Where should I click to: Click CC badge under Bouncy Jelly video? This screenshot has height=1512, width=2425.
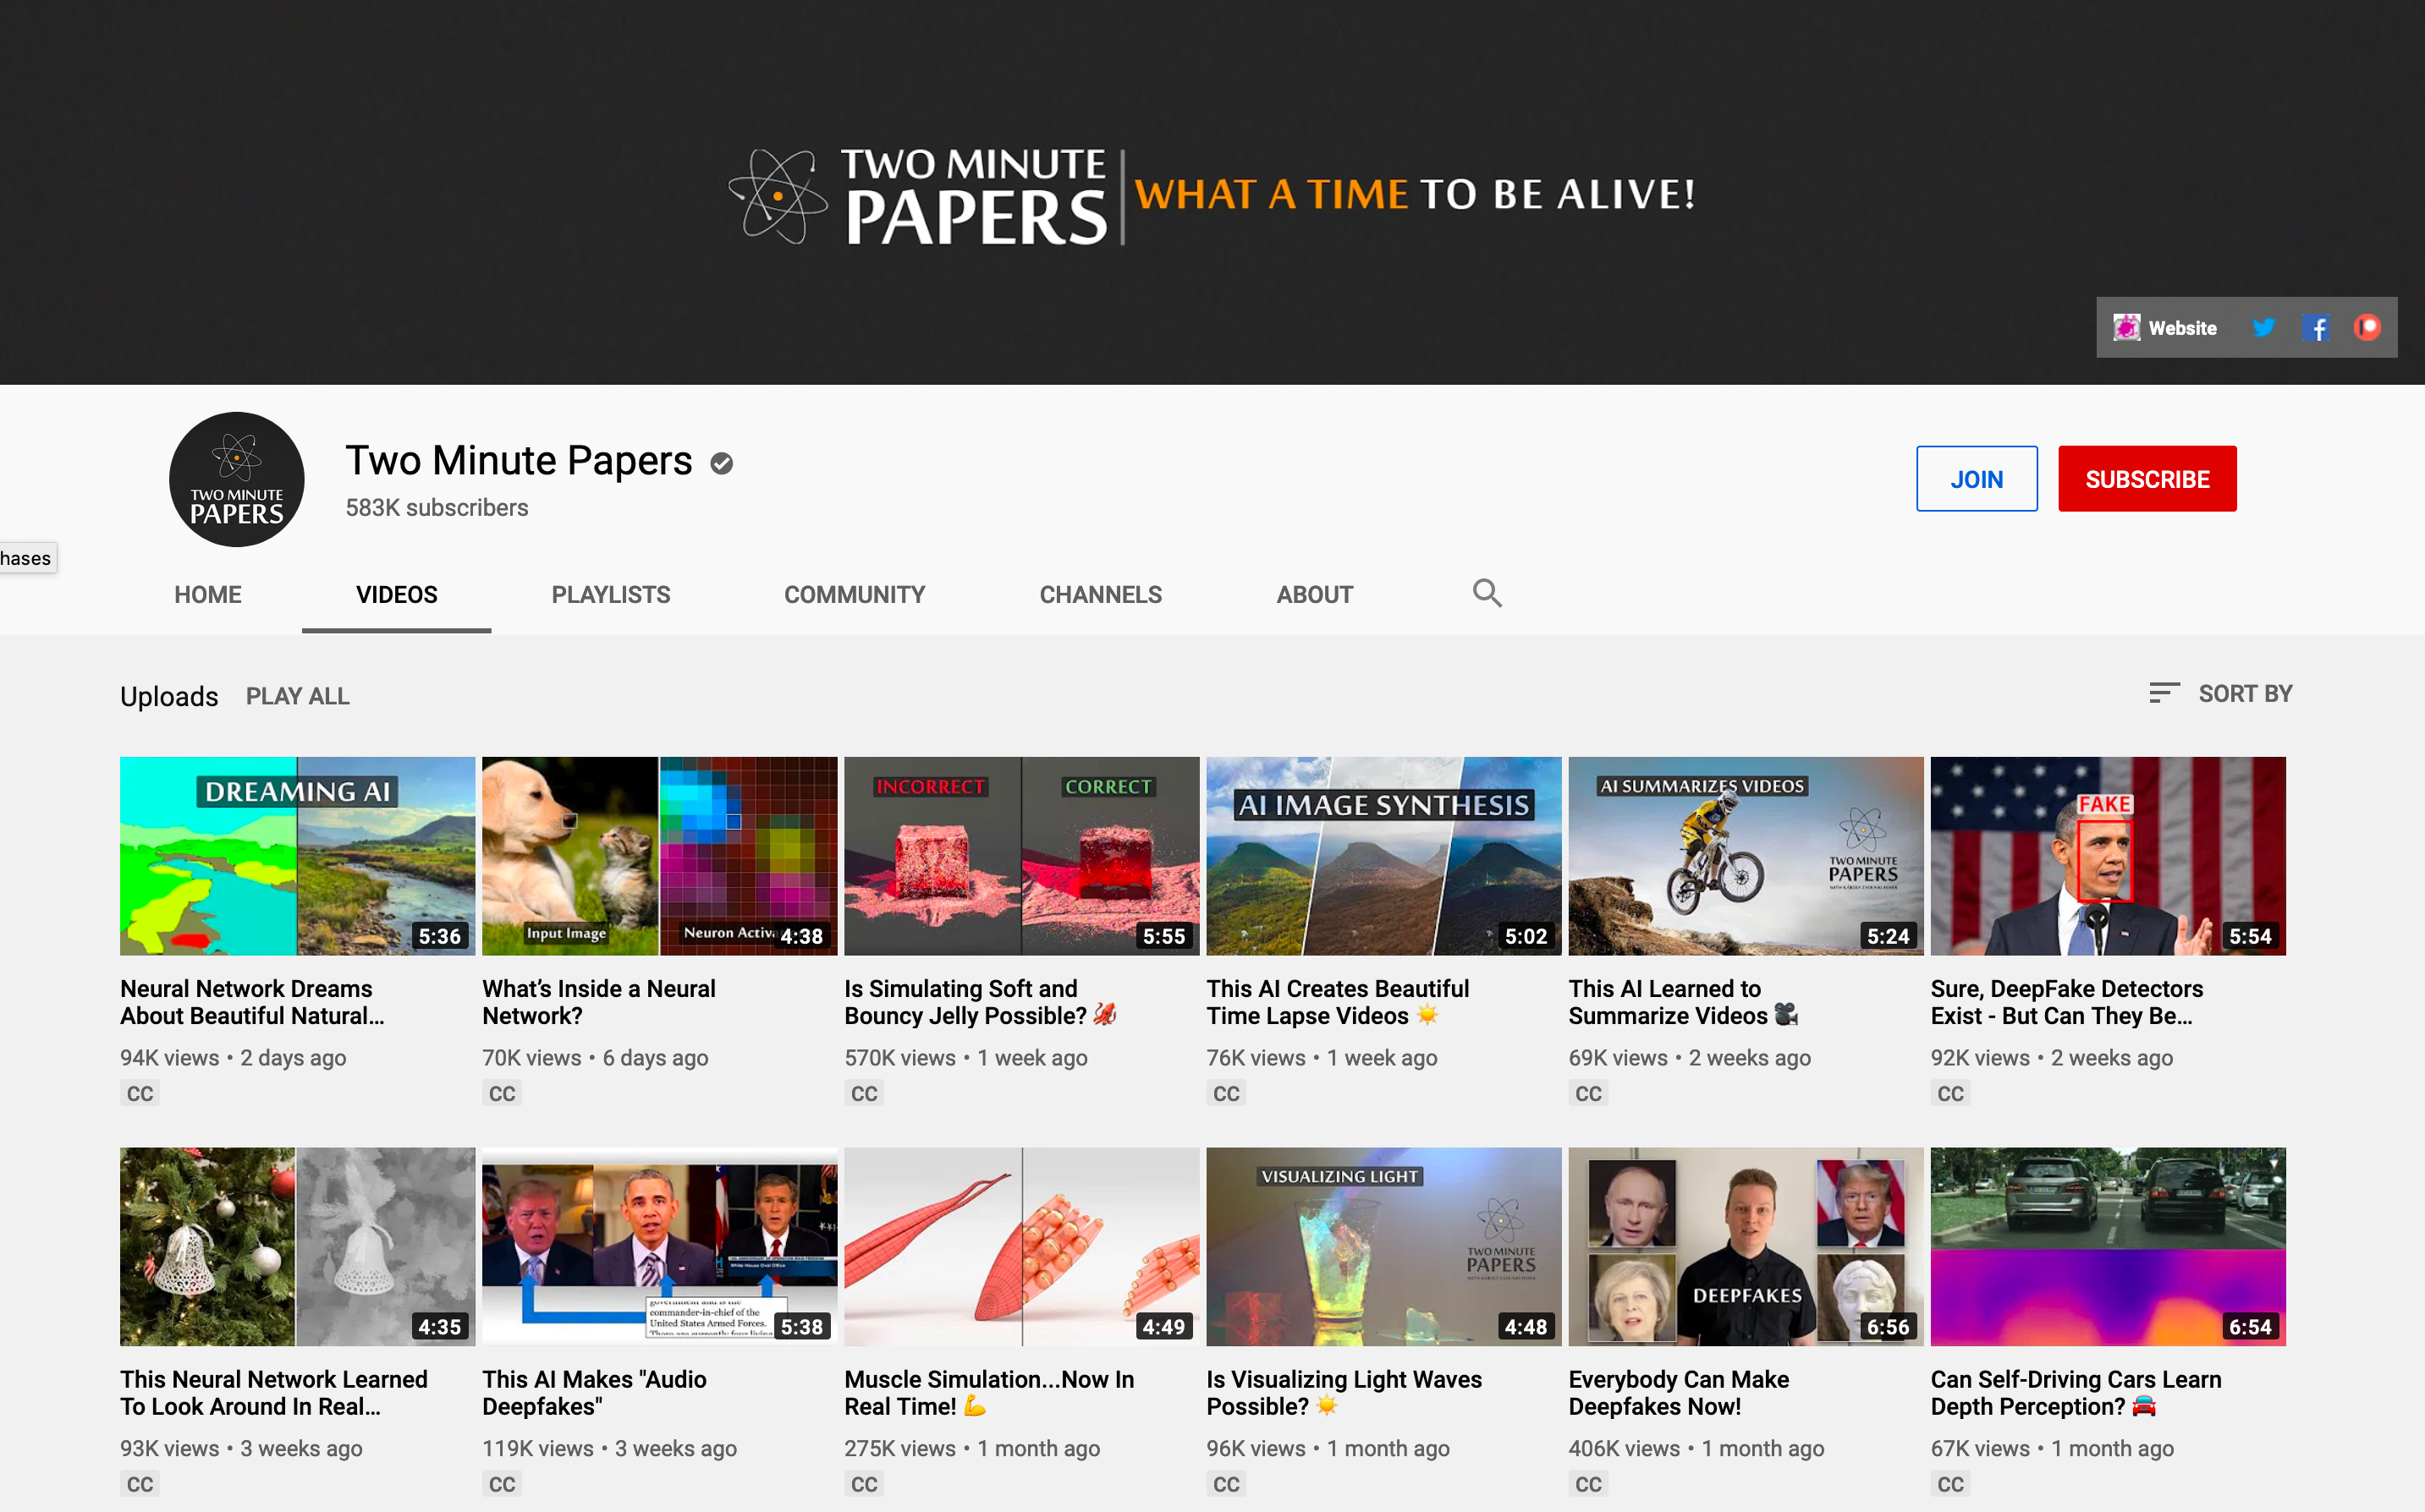pos(865,1093)
